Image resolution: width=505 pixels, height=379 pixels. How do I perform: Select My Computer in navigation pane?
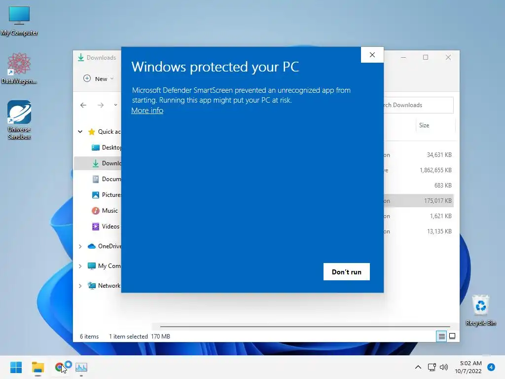[x=105, y=266]
